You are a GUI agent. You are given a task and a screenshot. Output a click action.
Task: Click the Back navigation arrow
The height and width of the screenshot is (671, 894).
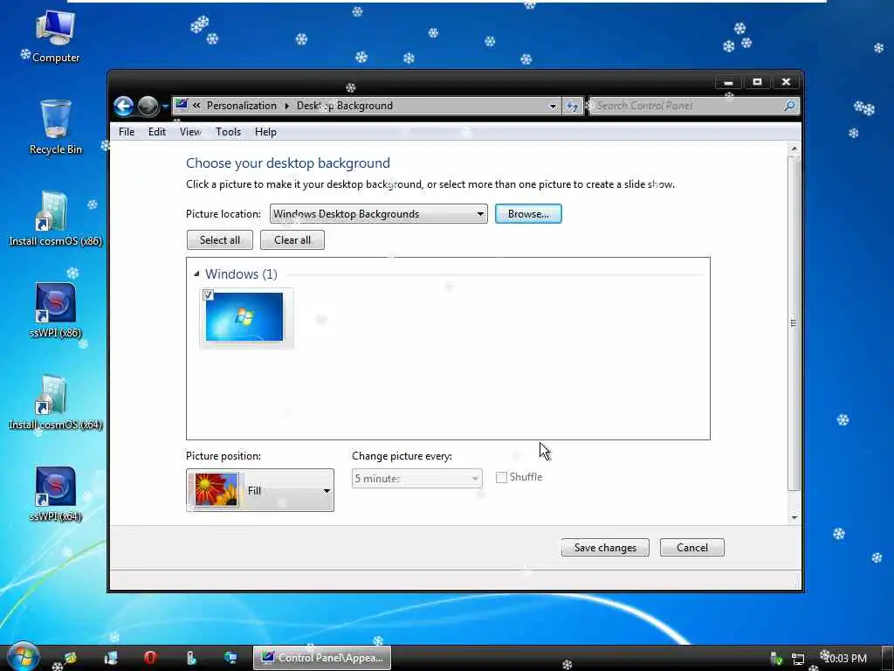click(x=123, y=106)
